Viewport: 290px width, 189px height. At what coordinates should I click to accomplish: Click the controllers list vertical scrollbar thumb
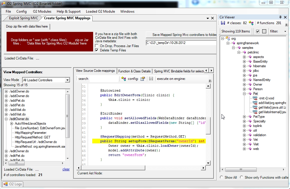pyautogui.click(x=68, y=116)
